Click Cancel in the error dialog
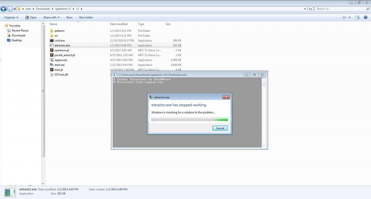 (x=220, y=128)
